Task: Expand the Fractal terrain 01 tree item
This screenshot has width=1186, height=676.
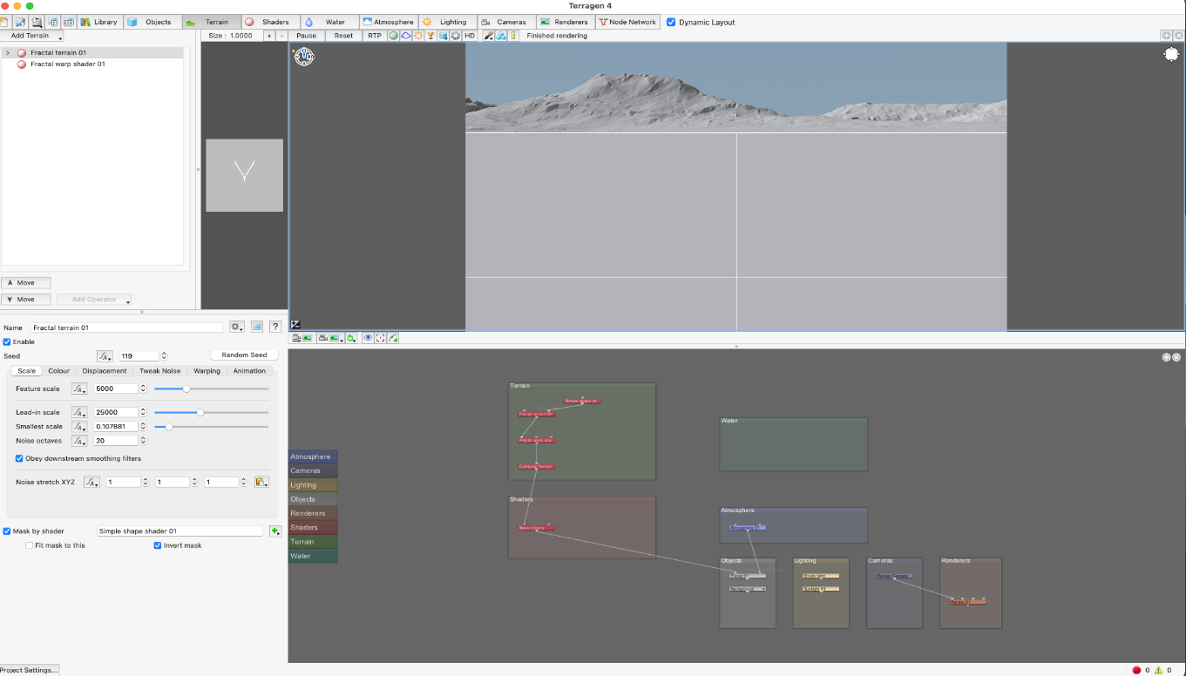Action: [x=8, y=53]
